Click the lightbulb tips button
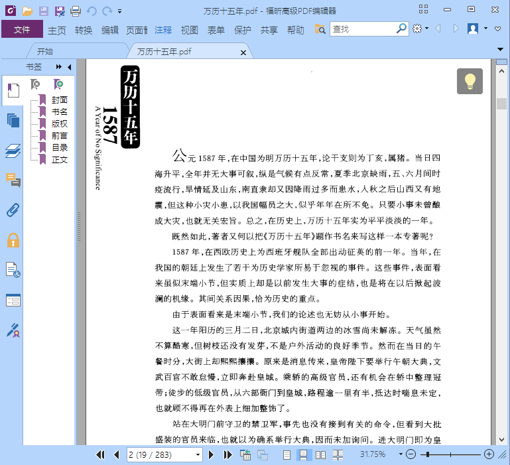510x465 pixels. (x=470, y=82)
